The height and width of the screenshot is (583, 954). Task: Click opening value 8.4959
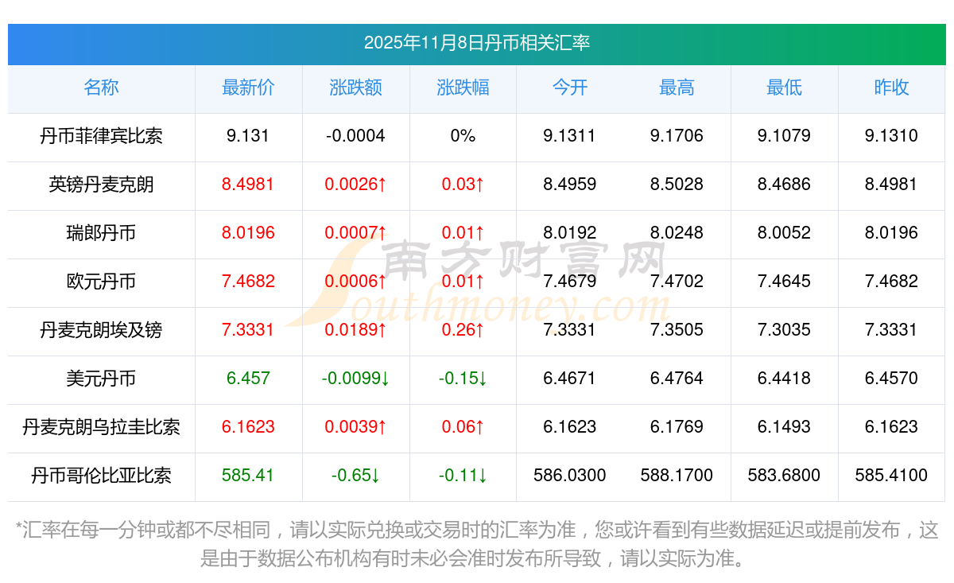570,185
